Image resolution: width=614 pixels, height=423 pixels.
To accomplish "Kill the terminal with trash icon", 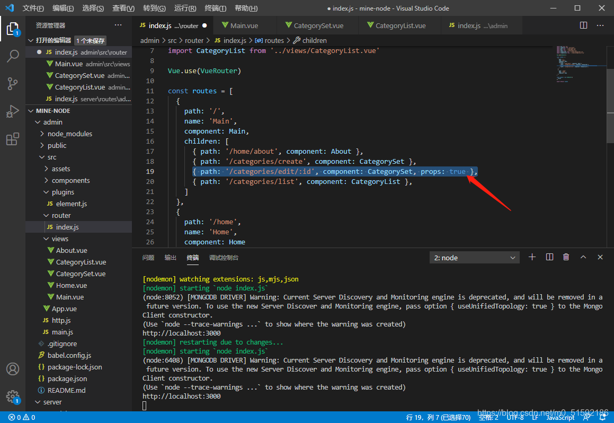I will tap(566, 257).
